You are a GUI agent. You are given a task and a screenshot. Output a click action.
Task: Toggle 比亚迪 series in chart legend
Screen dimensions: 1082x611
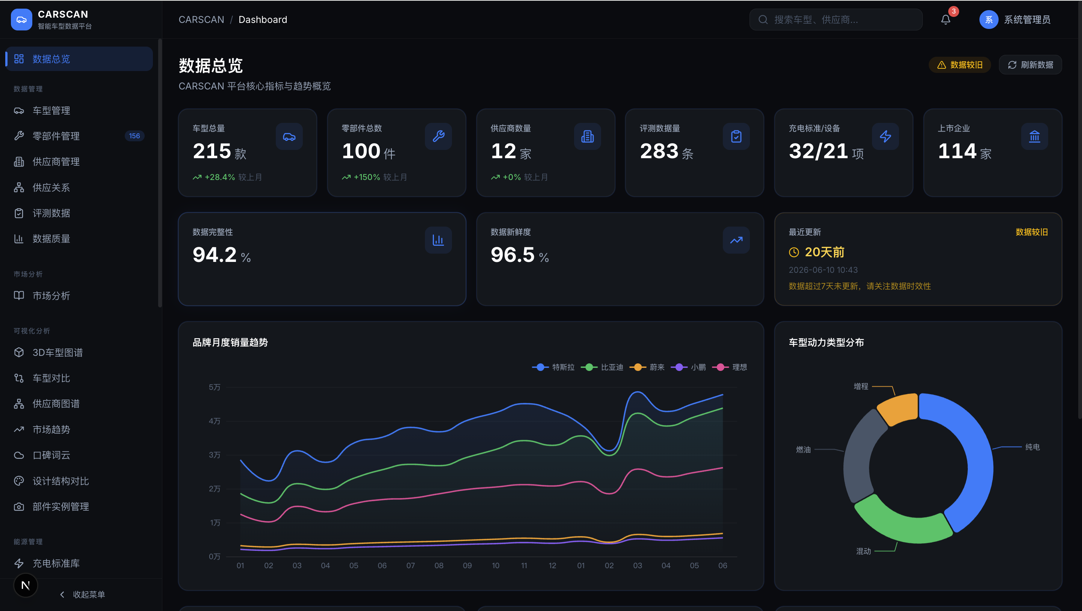[602, 367]
